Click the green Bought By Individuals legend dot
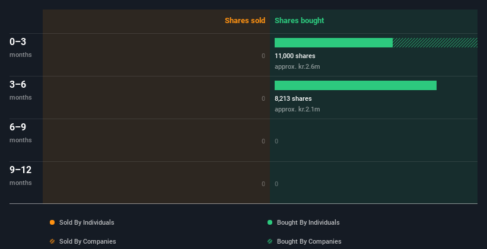This screenshot has width=487, height=249. [x=270, y=222]
